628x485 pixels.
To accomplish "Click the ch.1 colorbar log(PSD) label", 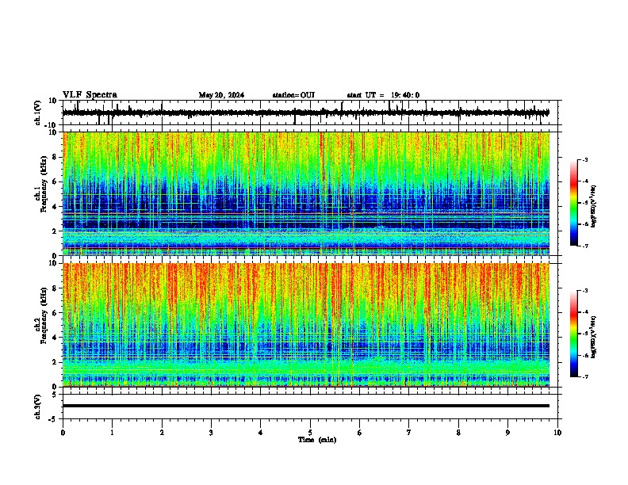I will pos(594,207).
